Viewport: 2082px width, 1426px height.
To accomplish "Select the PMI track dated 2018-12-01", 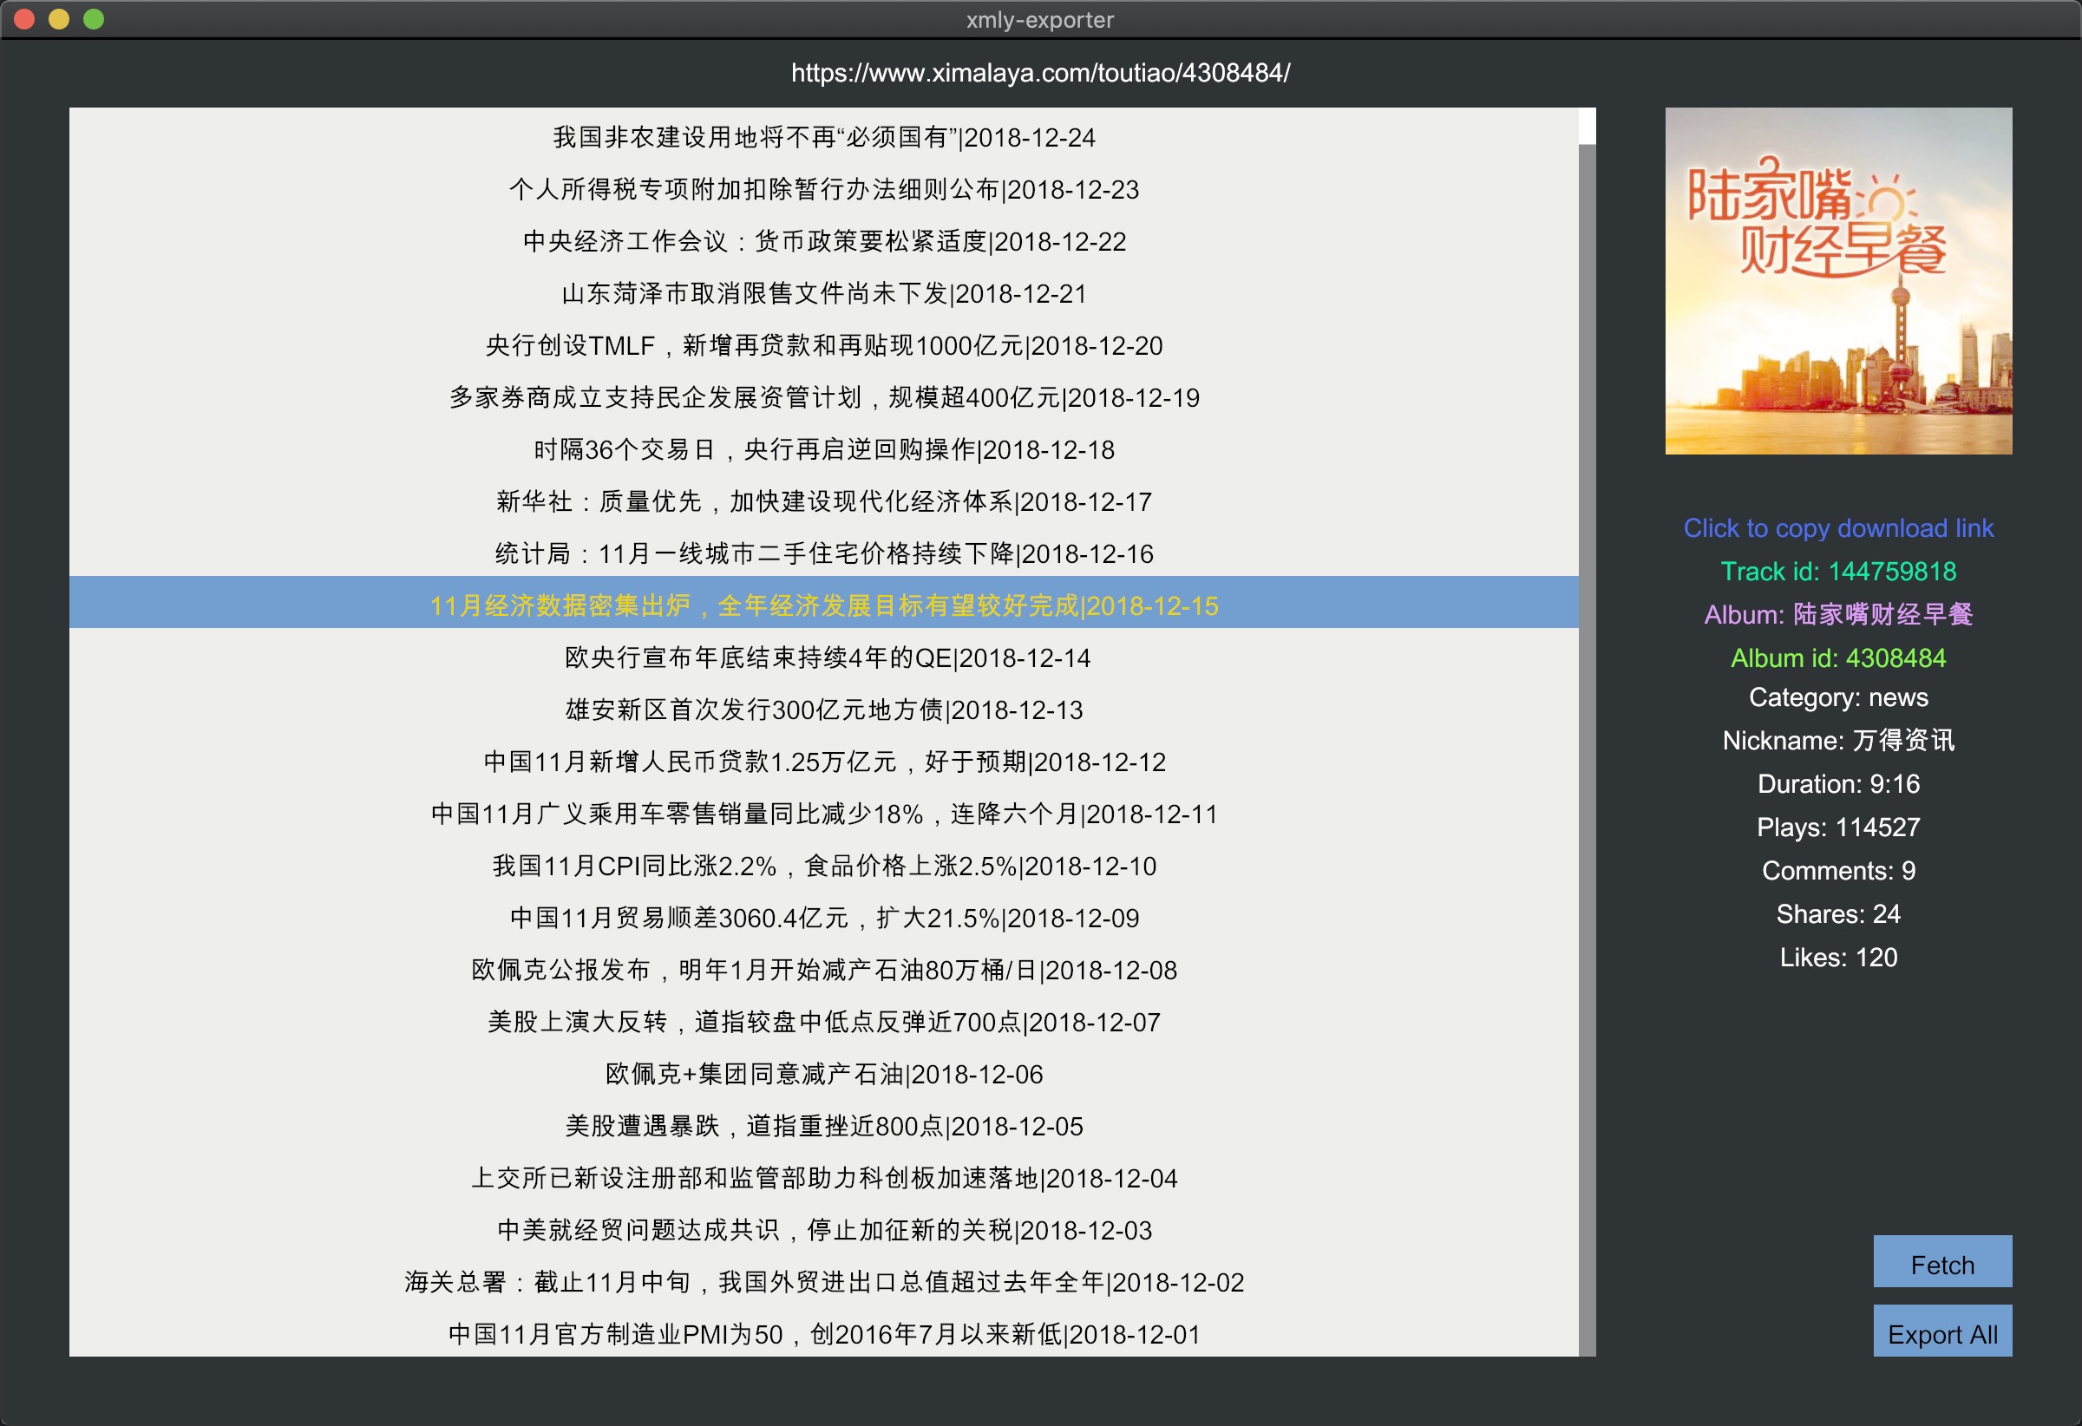I will pyautogui.click(x=823, y=1334).
